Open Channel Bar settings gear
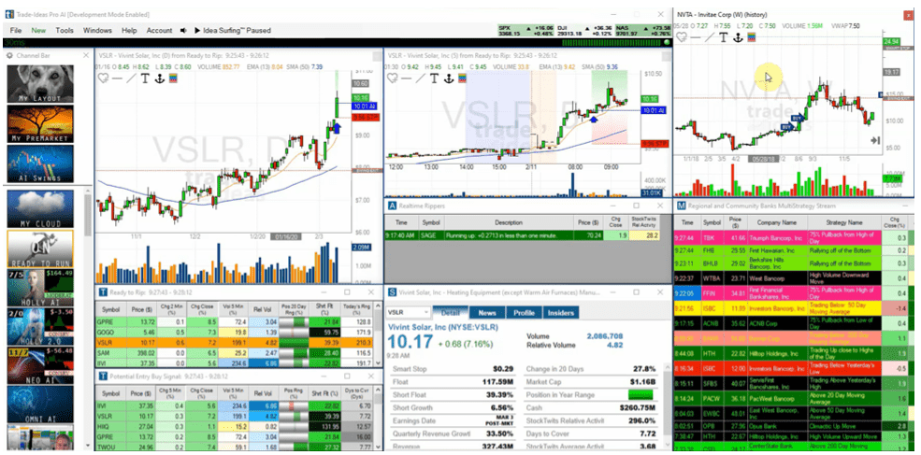This screenshot has width=921, height=455. pyautogui.click(x=10, y=55)
